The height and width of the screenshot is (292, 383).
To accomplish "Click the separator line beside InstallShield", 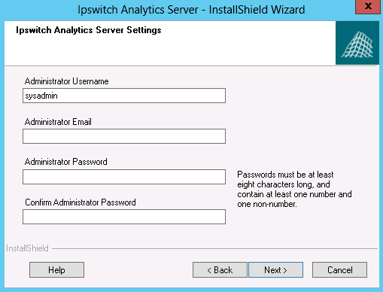I will [x=214, y=249].
